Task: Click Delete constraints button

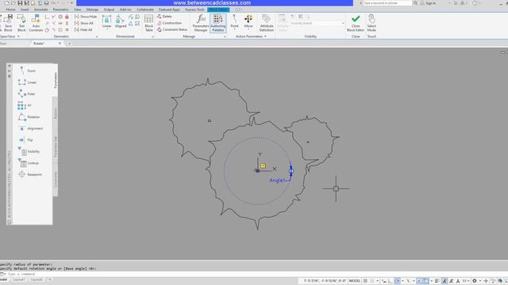Action: click(x=164, y=16)
